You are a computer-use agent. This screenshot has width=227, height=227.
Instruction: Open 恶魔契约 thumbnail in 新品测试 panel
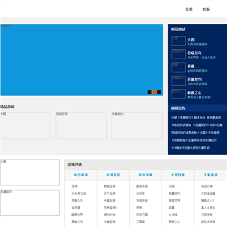(x=178, y=81)
